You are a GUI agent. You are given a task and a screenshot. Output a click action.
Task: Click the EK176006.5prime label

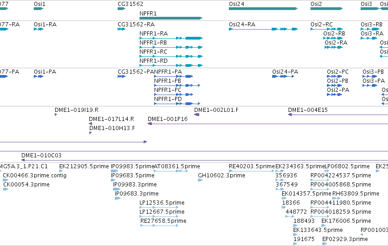click(346, 221)
